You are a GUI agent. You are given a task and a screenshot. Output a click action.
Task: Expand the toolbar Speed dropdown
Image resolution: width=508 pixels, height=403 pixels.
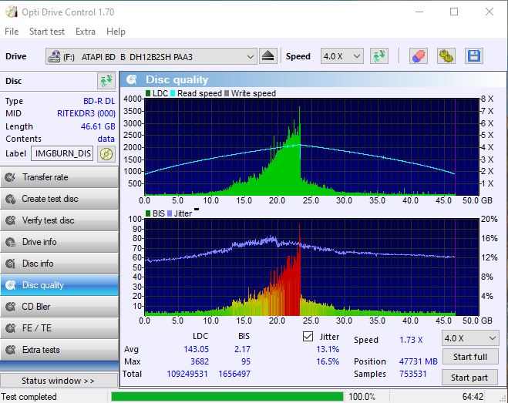tap(341, 56)
